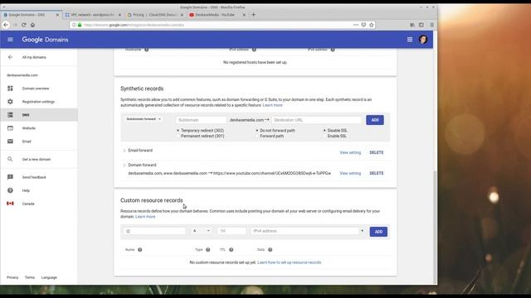The image size is (531, 298).
Task: Open Learn more link under Synthetic records
Action: click(273, 105)
